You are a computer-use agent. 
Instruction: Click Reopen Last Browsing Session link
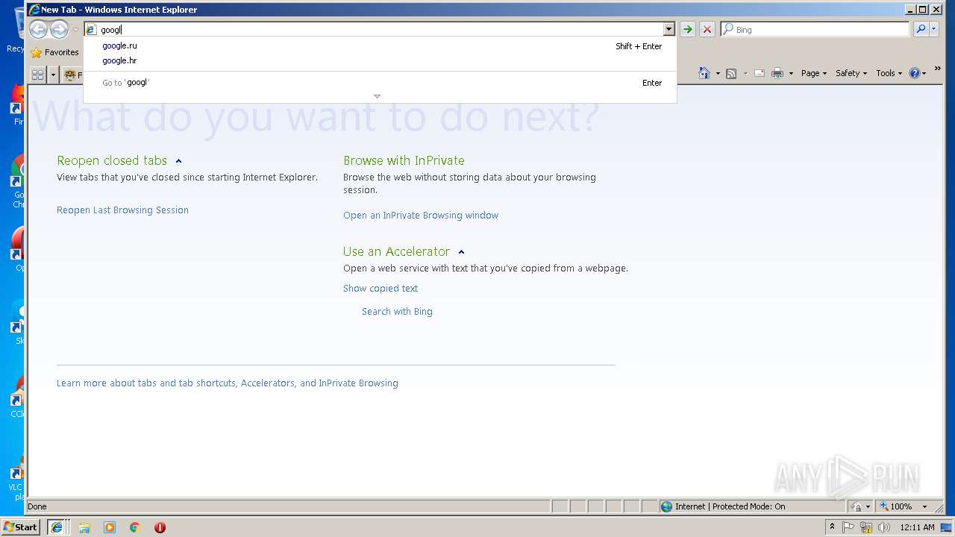[x=122, y=210]
